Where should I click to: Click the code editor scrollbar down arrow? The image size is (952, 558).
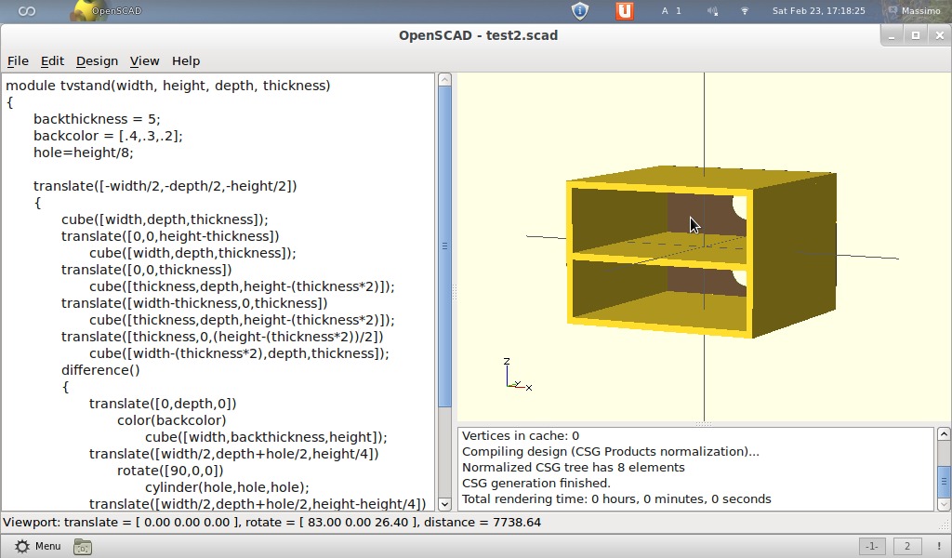445,502
